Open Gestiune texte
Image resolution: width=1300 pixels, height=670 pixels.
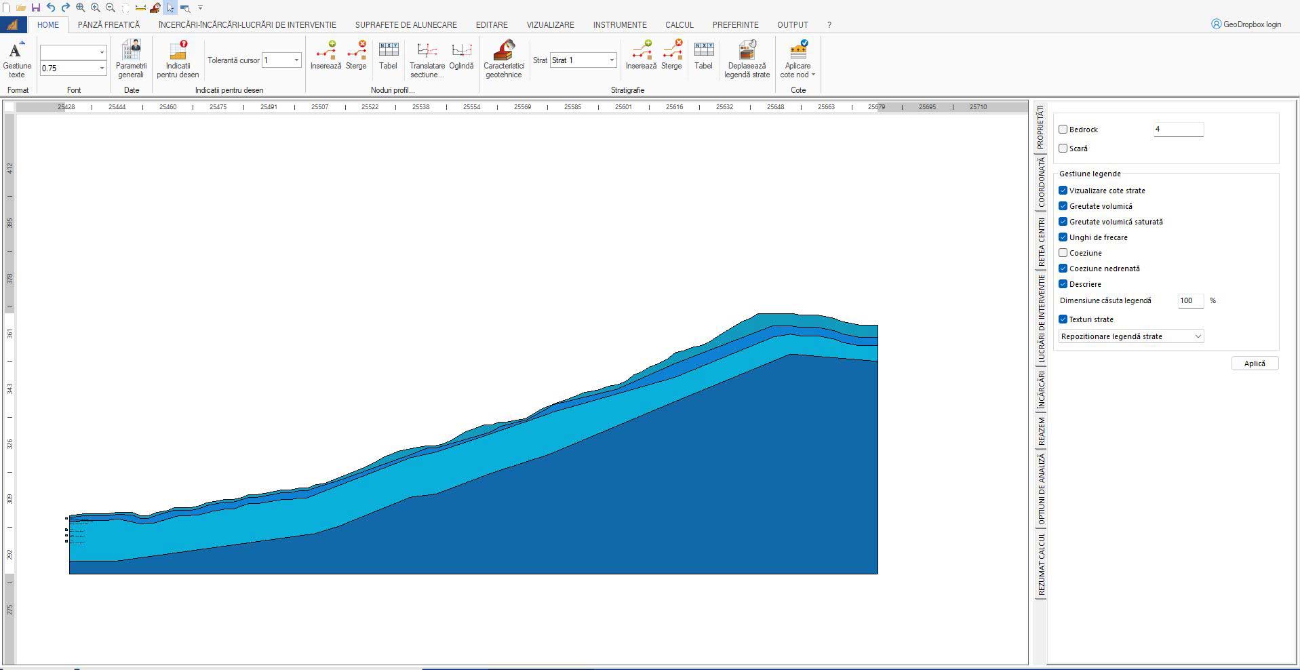pos(17,59)
